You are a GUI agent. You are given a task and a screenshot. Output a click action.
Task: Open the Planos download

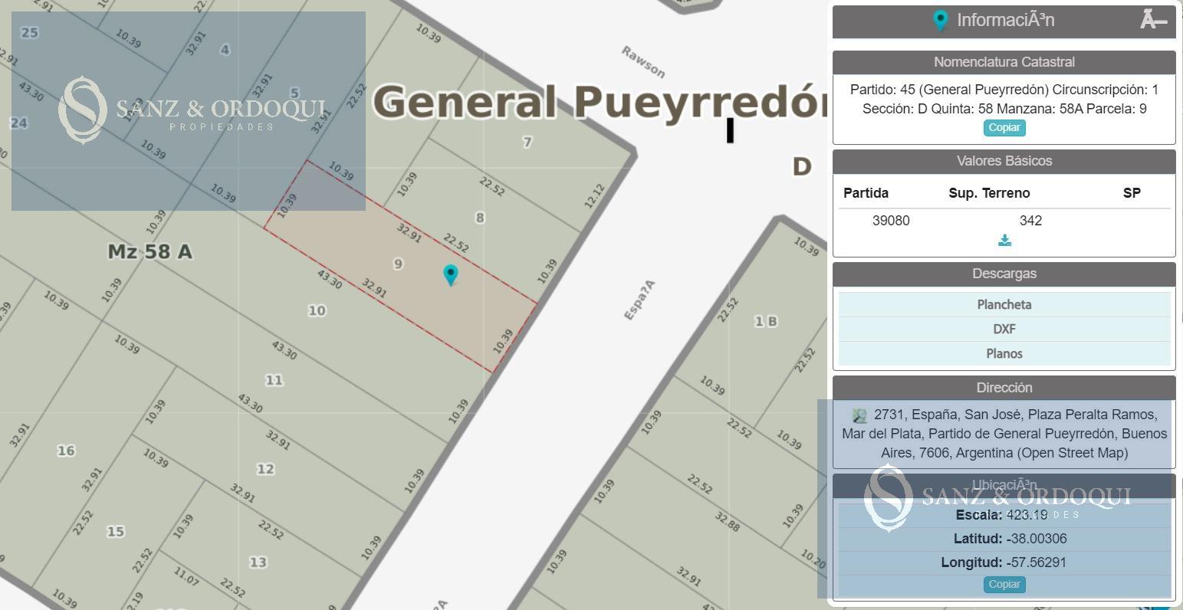tap(1004, 354)
